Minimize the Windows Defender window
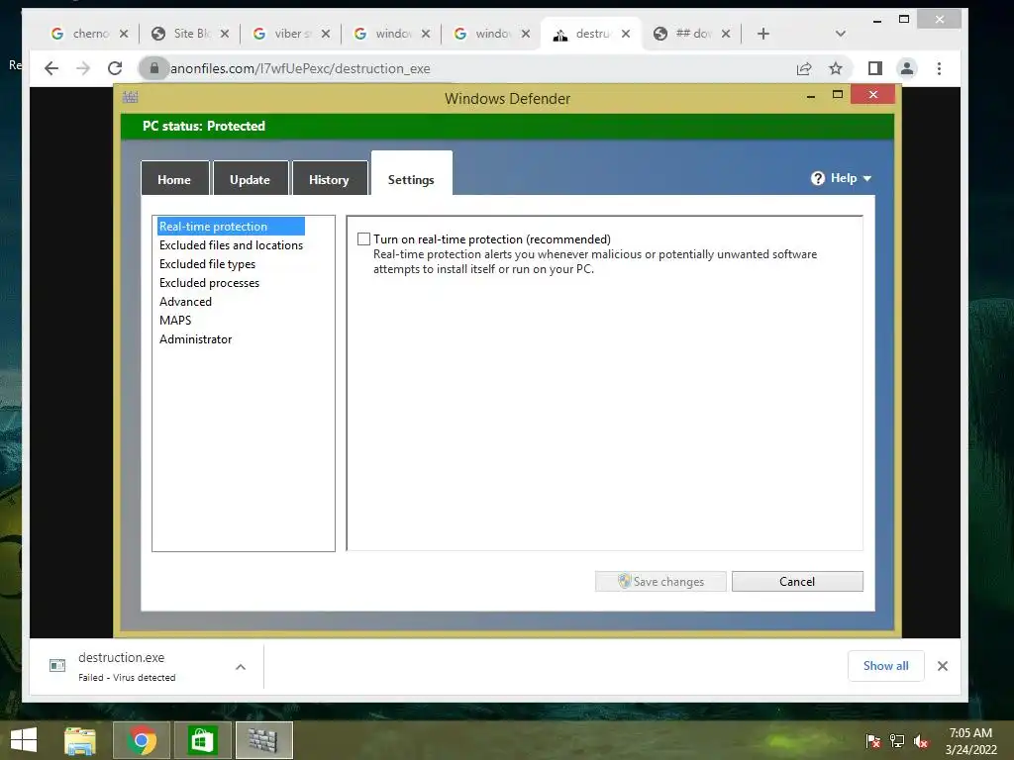The height and width of the screenshot is (760, 1014). (810, 96)
